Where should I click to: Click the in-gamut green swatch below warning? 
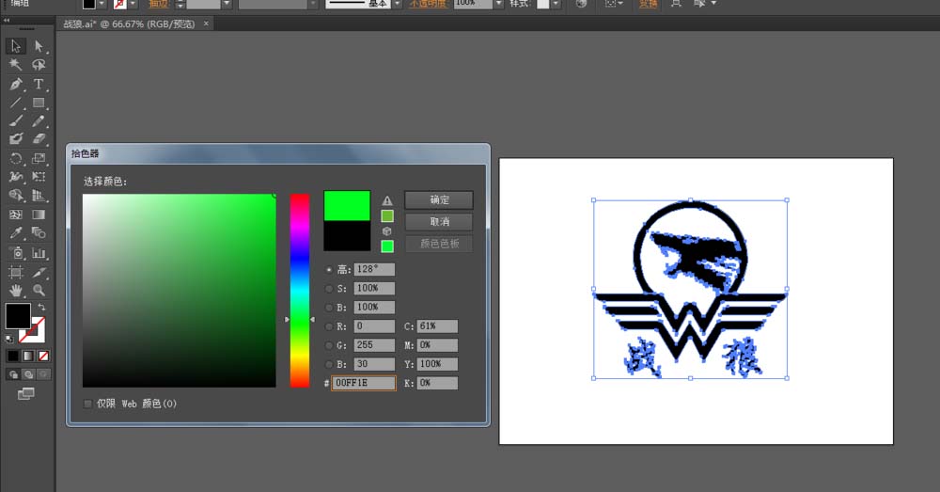point(387,216)
